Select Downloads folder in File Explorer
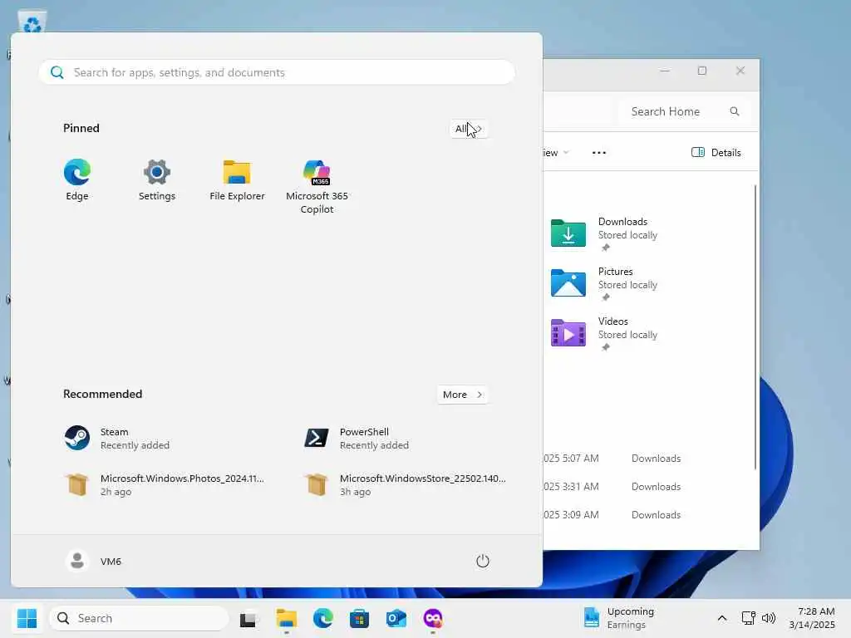The height and width of the screenshot is (638, 851). [x=605, y=233]
